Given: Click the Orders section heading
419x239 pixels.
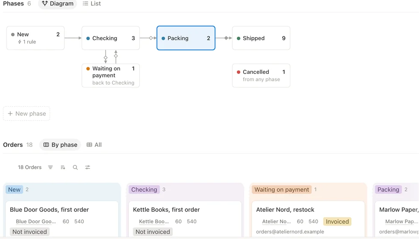Looking at the screenshot, I should (13, 145).
